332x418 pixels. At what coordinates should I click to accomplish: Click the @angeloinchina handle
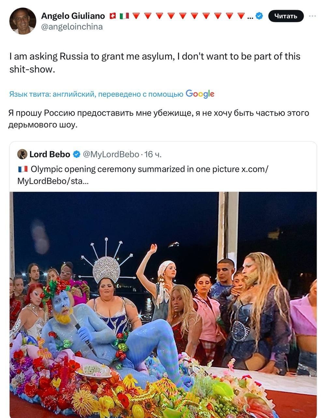pos(72,27)
